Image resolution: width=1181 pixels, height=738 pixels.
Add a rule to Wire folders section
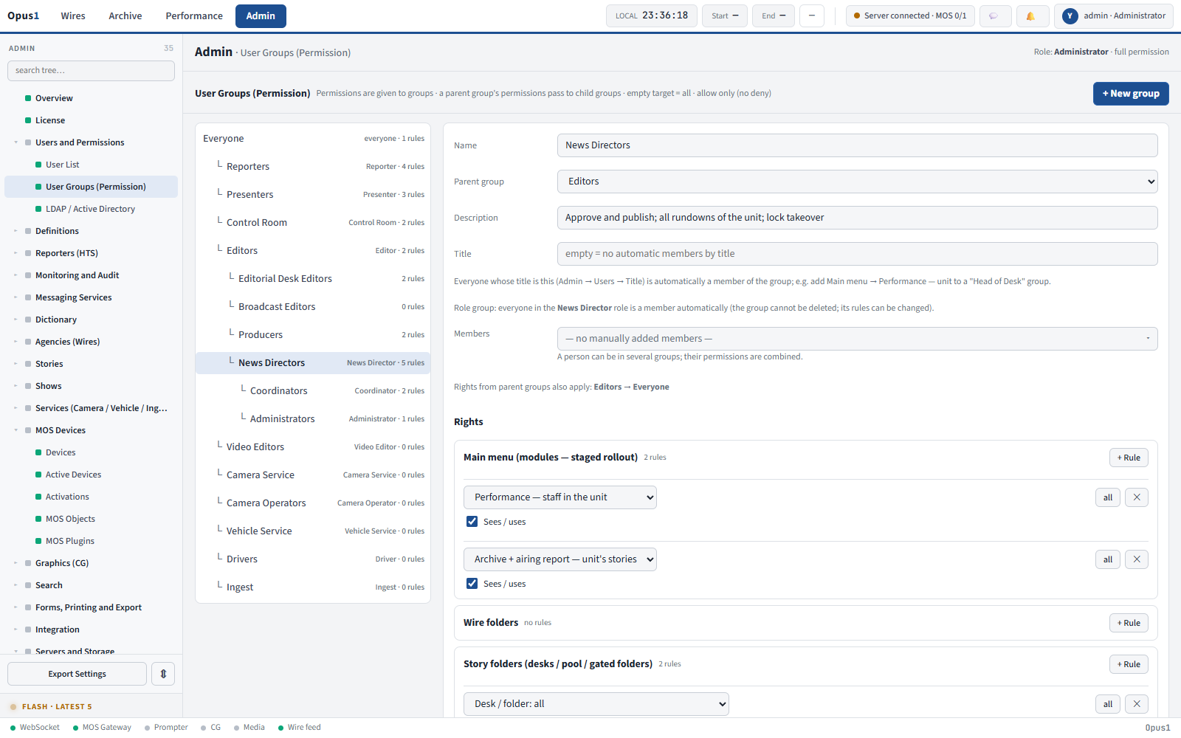click(1129, 623)
